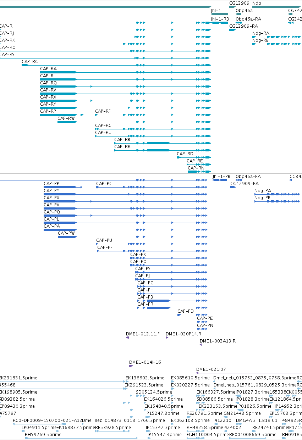The width and height of the screenshot is (302, 440).
Task: Click the Jhl-1-PB CDS label
Action: (221, 177)
